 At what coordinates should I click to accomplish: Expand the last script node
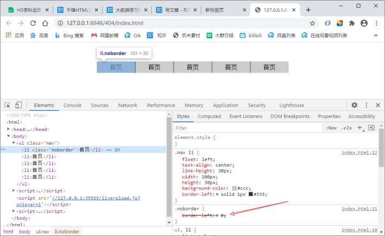click(13, 211)
